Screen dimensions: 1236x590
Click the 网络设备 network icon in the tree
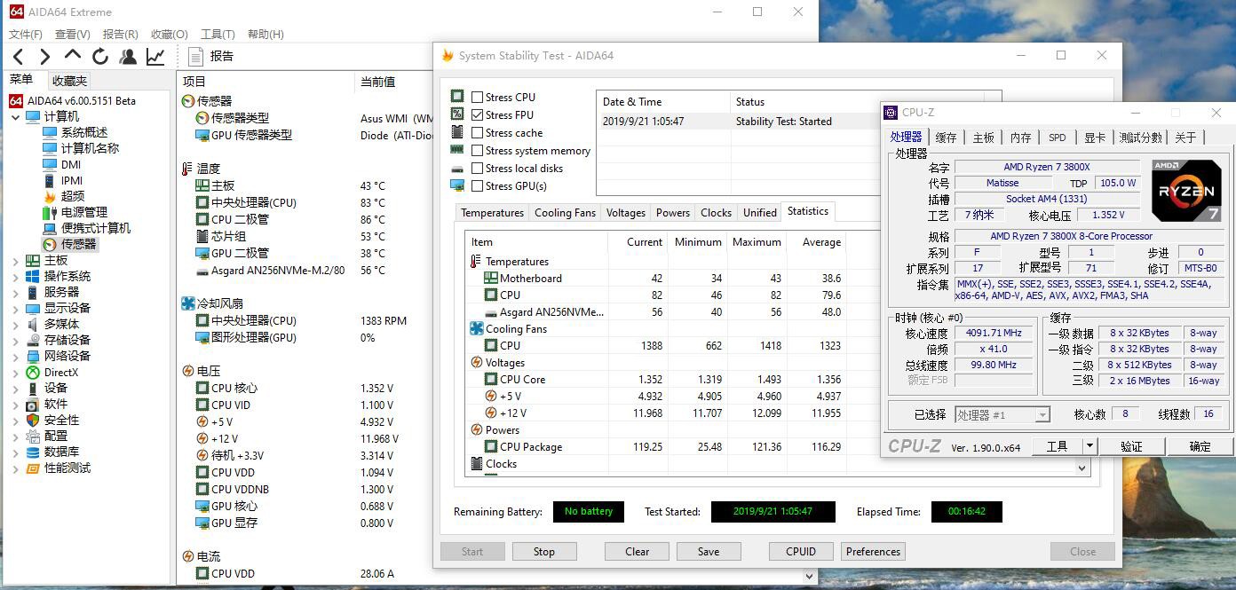coord(33,357)
